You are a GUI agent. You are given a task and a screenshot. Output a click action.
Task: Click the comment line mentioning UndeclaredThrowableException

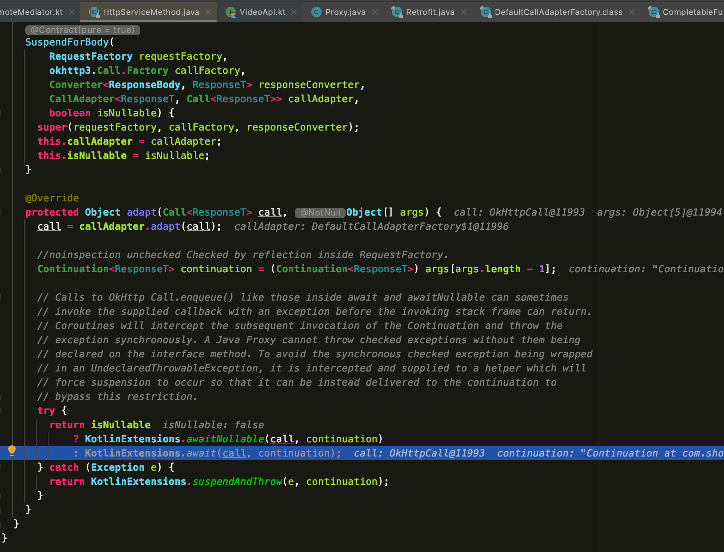pyautogui.click(x=312, y=368)
